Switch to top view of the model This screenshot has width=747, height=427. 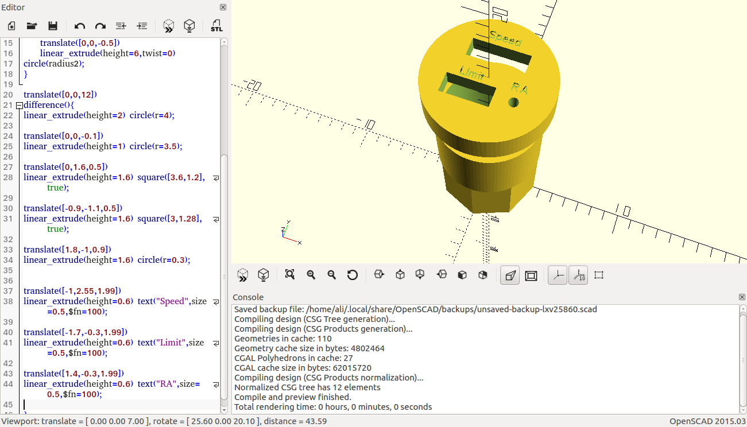400,275
